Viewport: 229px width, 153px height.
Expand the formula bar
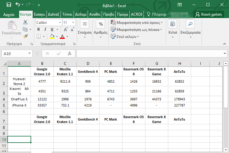tap(225, 54)
